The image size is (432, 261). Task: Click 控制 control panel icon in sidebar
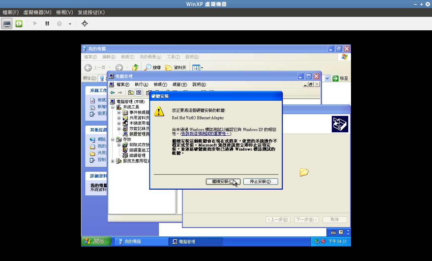(92, 160)
